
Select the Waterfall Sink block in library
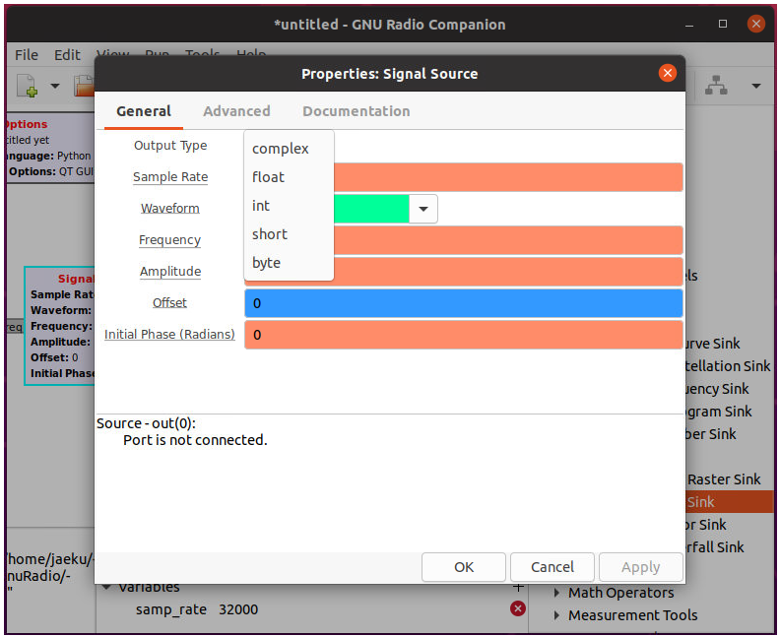tap(715, 547)
